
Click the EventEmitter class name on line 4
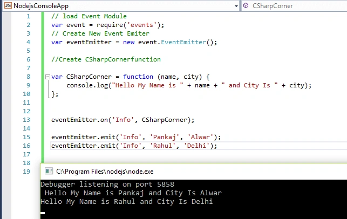[183, 42]
